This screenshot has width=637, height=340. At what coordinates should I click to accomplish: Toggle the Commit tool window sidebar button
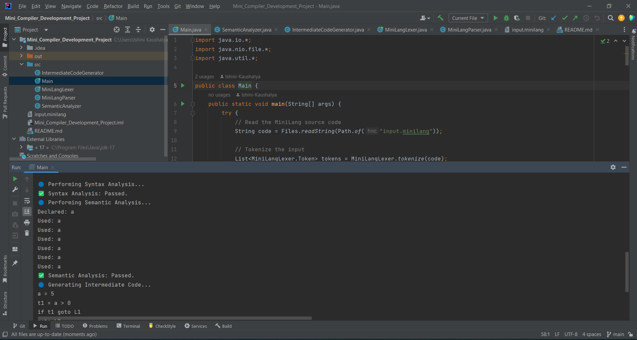click(5, 66)
